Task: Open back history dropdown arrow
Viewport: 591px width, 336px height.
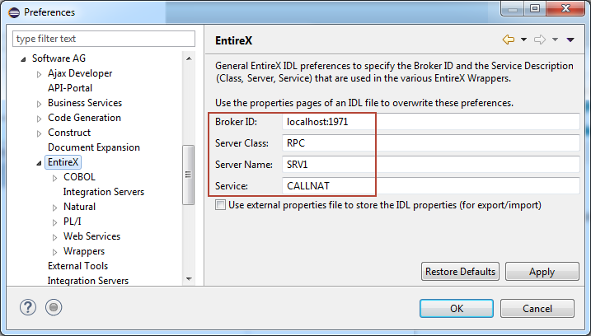Action: click(x=524, y=40)
